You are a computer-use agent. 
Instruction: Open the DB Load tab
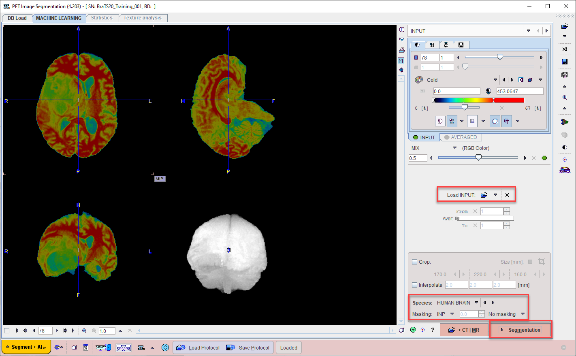pos(17,18)
